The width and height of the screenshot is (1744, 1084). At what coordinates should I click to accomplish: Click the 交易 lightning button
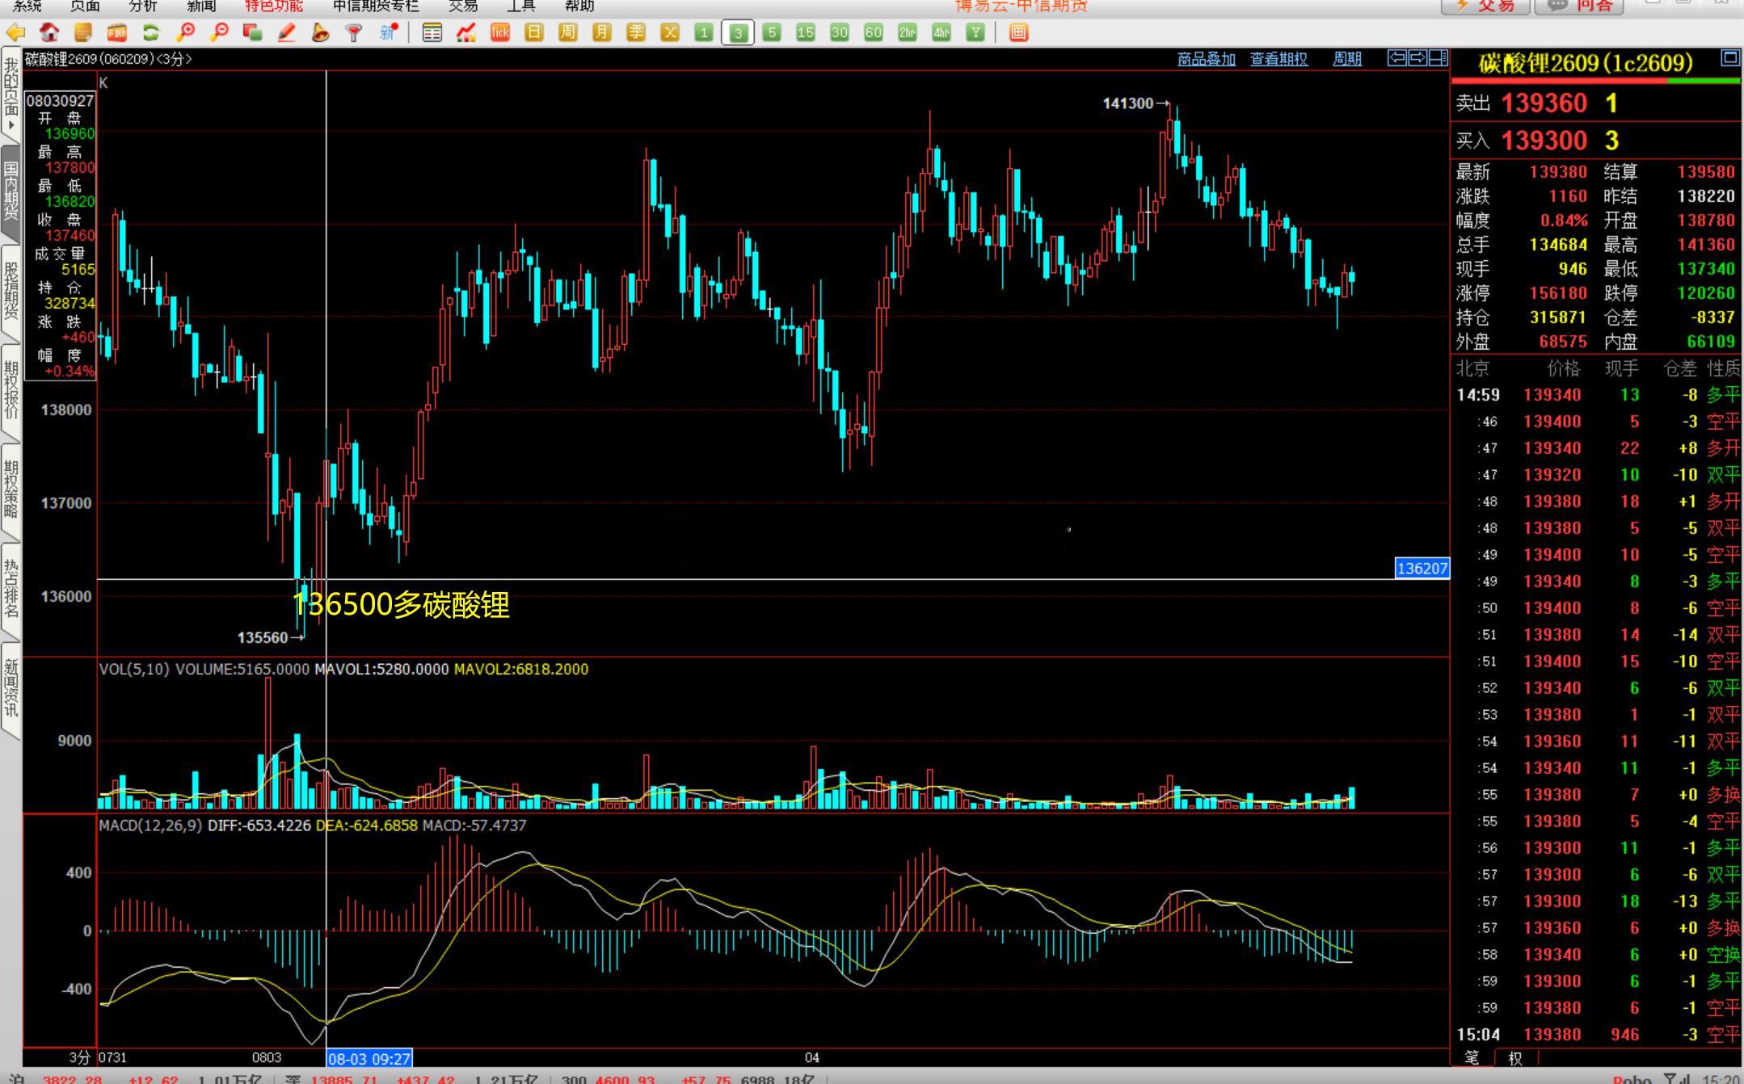(x=1485, y=6)
